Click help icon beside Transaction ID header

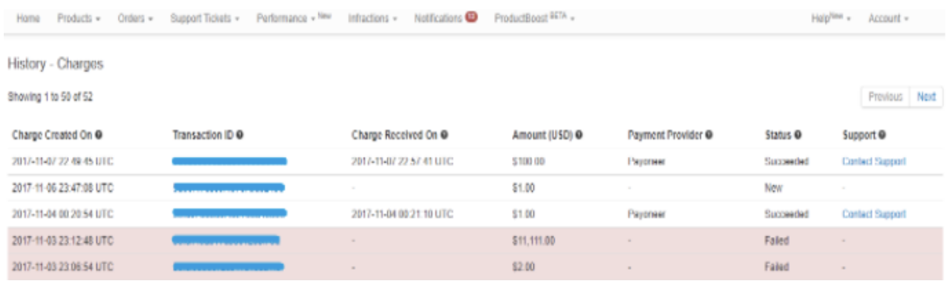(x=240, y=134)
